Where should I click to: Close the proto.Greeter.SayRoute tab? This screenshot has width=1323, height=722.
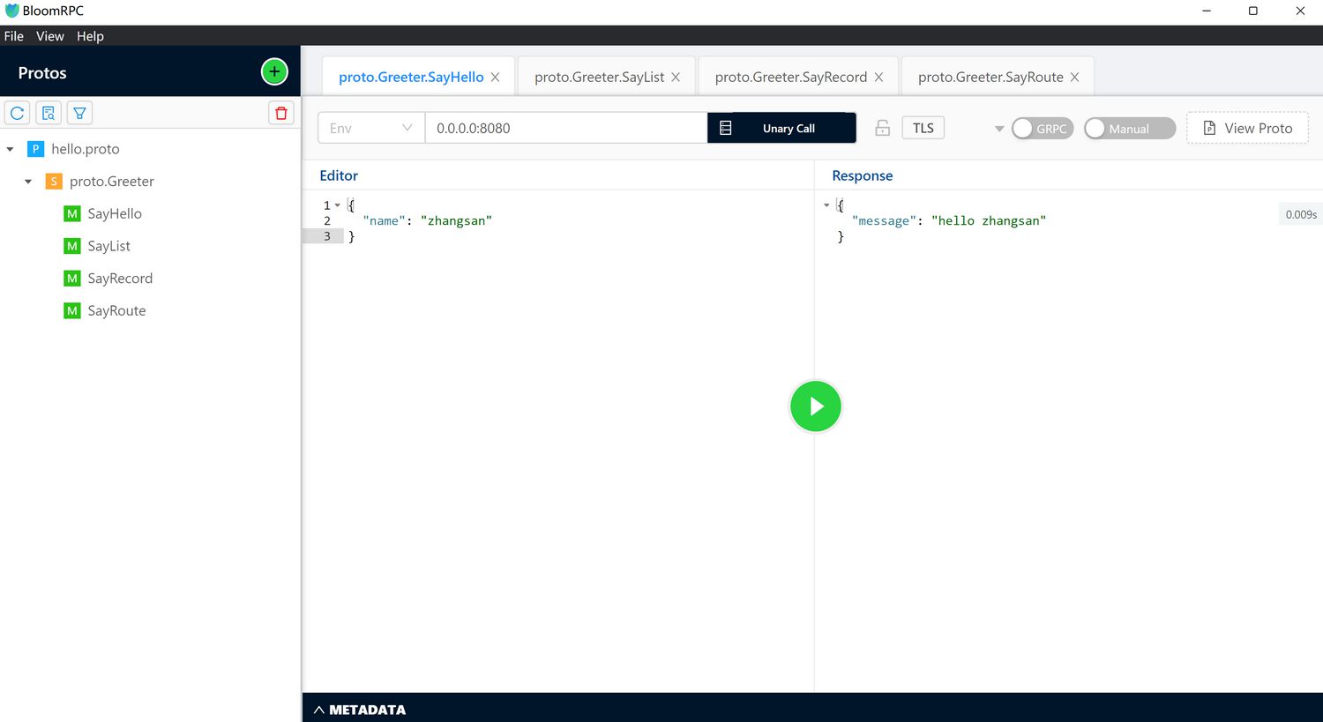tap(1074, 78)
